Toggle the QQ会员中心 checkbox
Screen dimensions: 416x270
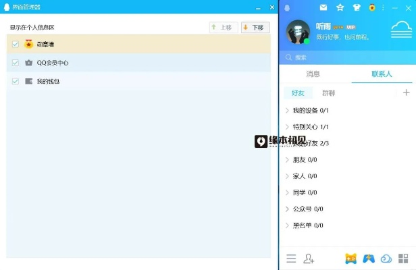point(16,63)
